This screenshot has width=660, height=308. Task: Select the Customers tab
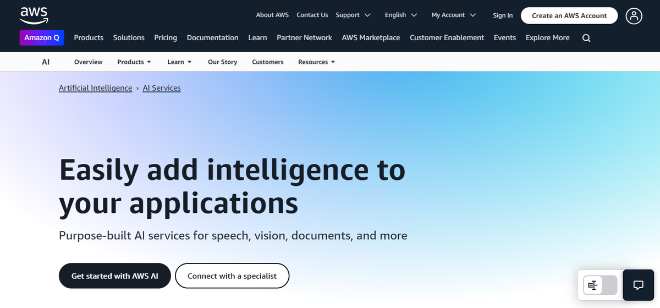pos(268,62)
